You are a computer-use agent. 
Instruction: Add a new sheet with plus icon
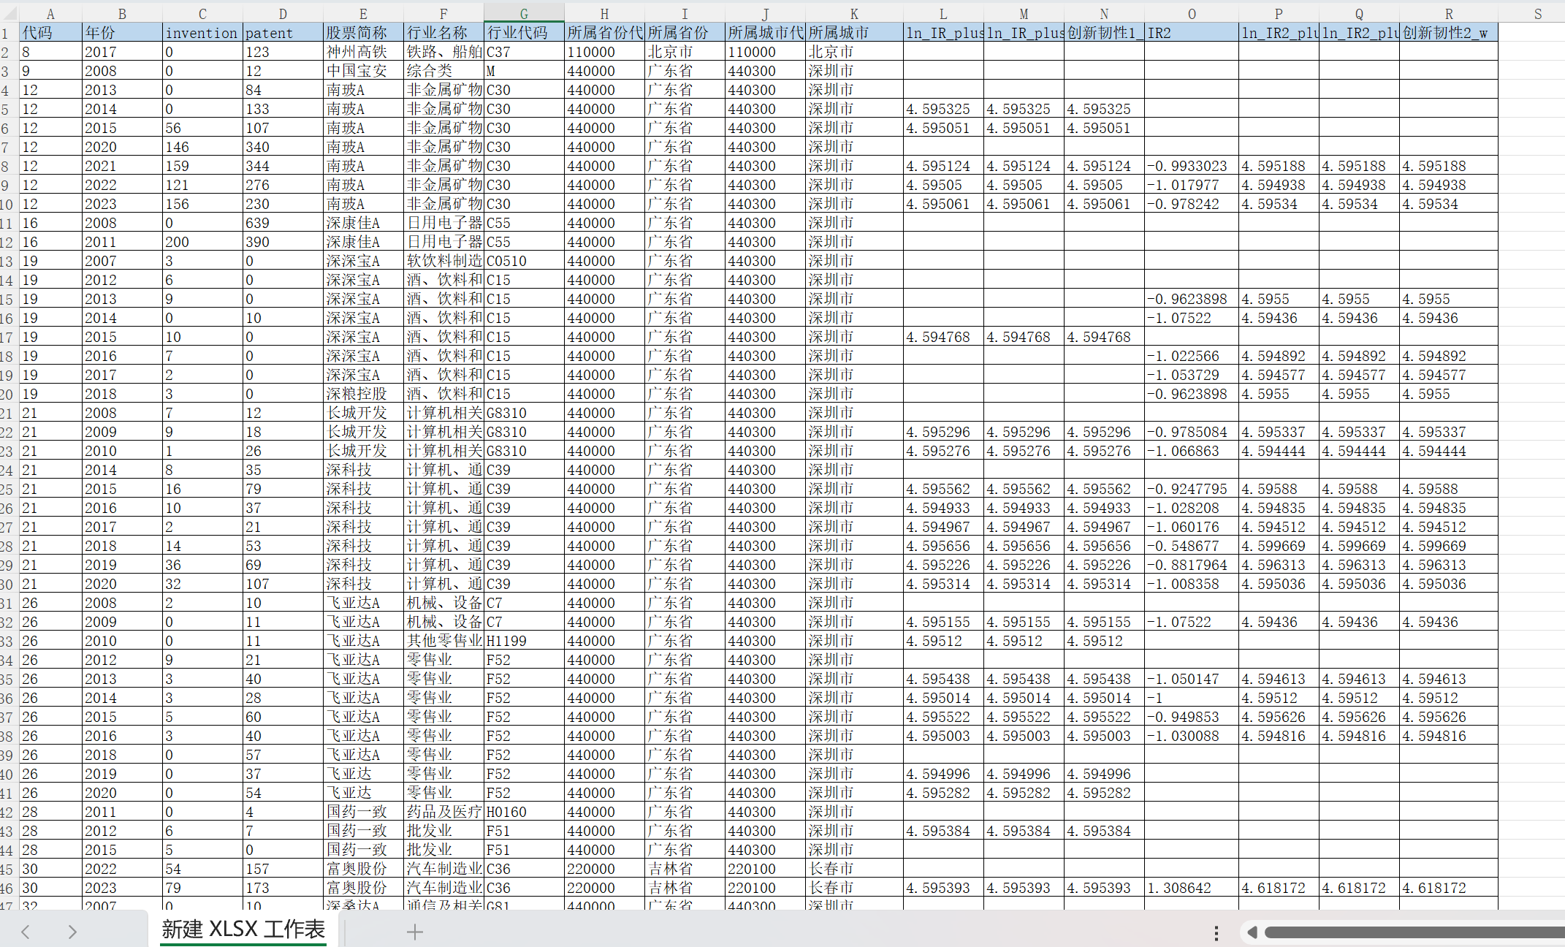(x=414, y=932)
